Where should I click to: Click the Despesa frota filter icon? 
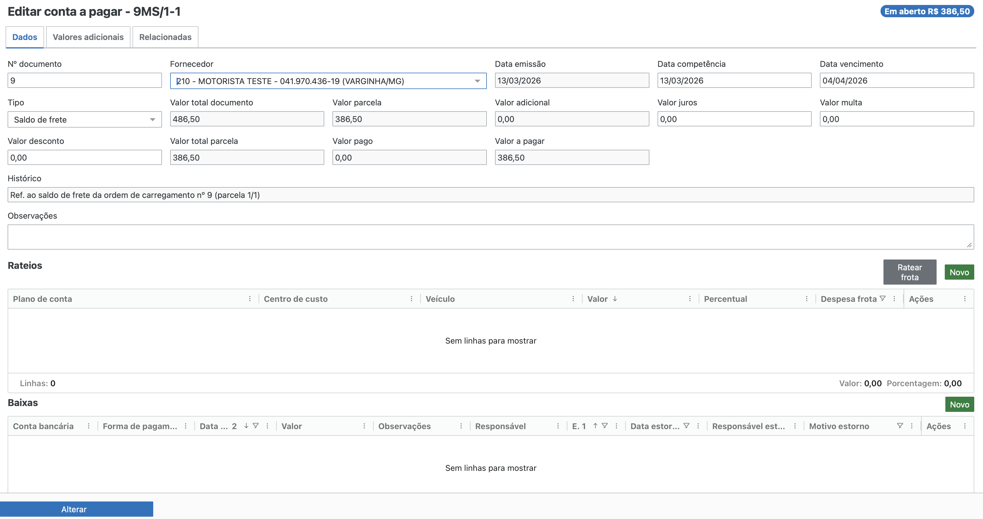point(883,298)
